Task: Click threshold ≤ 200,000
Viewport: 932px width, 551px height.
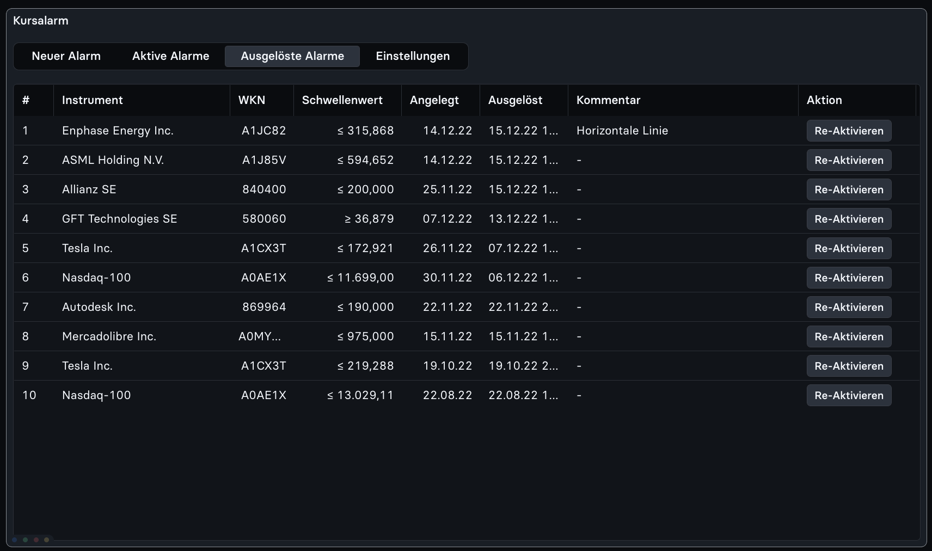Action: pyautogui.click(x=365, y=189)
